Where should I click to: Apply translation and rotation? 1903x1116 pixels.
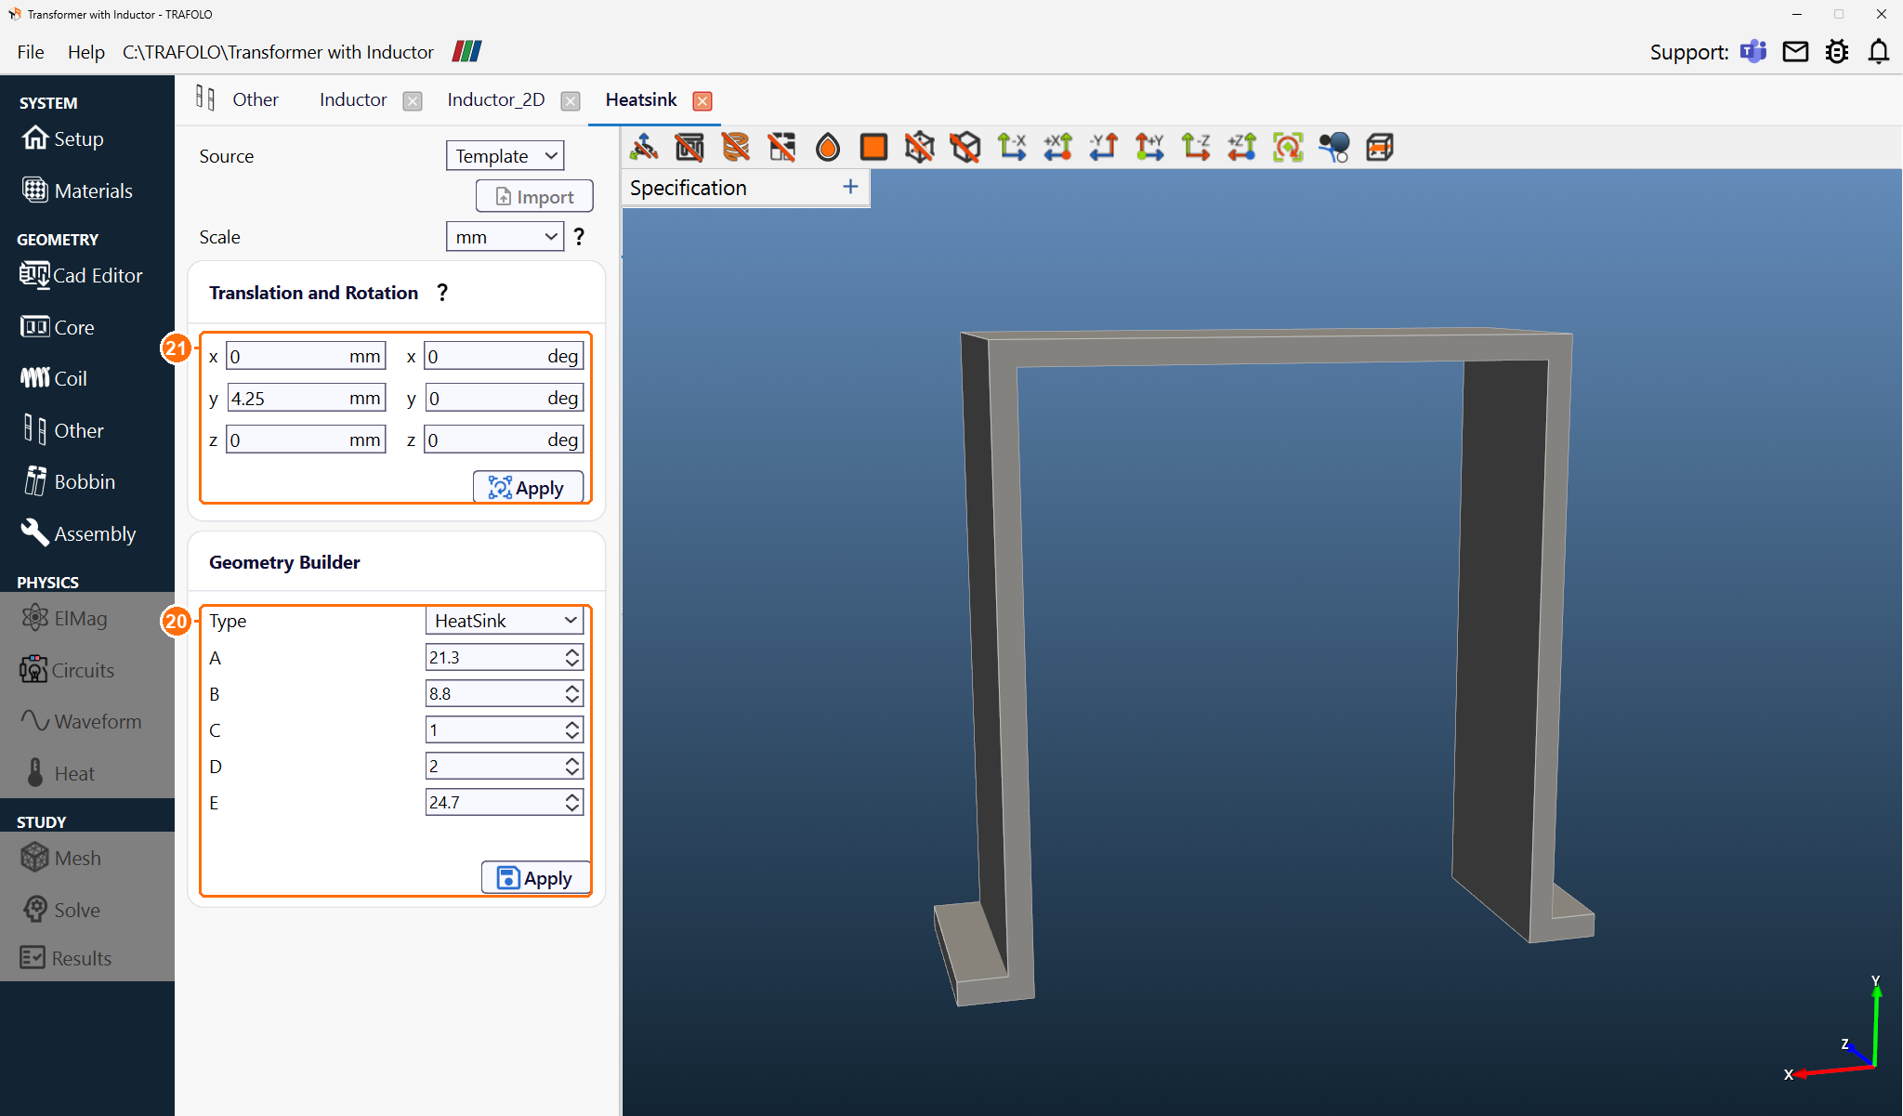tap(529, 488)
